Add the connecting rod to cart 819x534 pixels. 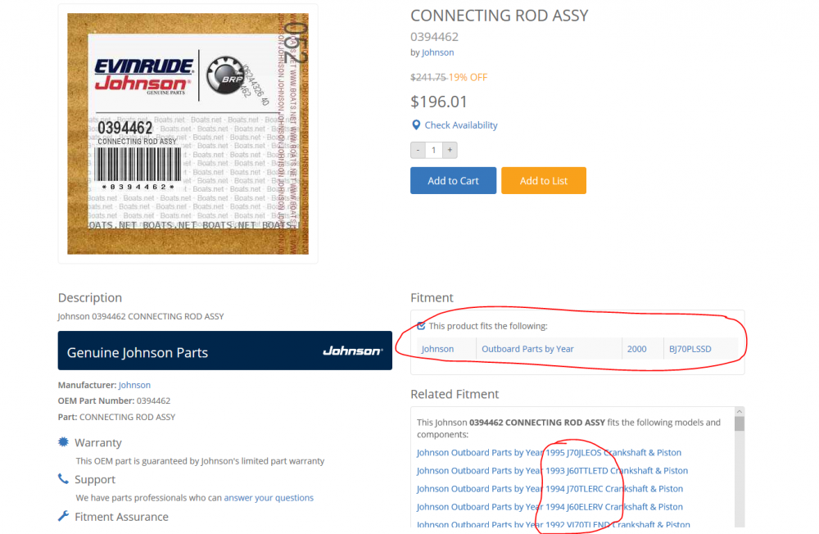[453, 181]
